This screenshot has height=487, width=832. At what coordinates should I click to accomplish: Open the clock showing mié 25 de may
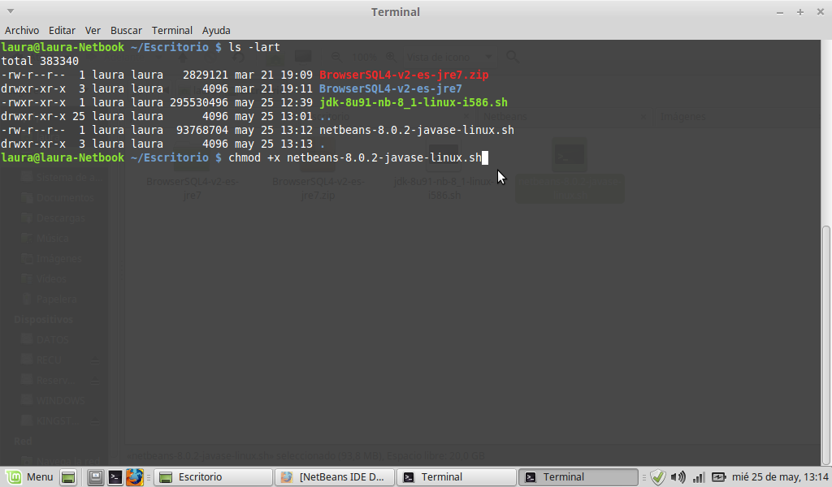point(780,477)
